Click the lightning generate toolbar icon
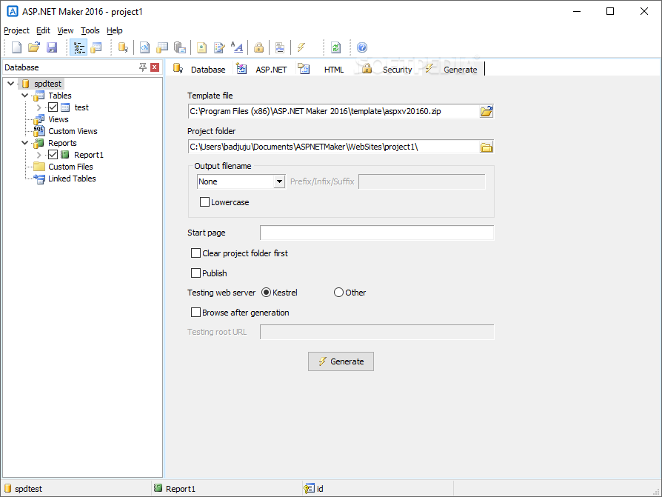The image size is (662, 497). (x=301, y=47)
